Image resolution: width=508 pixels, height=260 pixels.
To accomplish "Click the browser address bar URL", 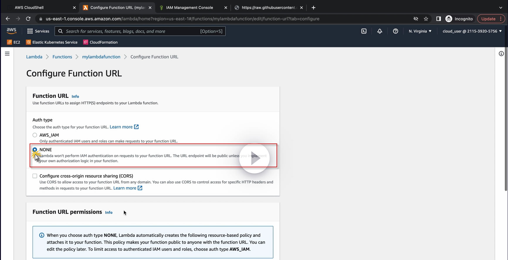I will pyautogui.click(x=182, y=19).
